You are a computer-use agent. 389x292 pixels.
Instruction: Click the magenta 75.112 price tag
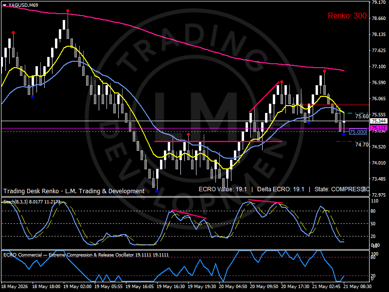[x=379, y=128]
